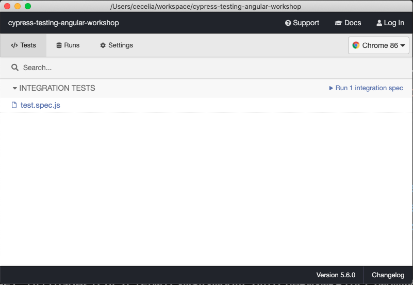Open the Settings tab
This screenshot has height=285, width=413.
[117, 45]
